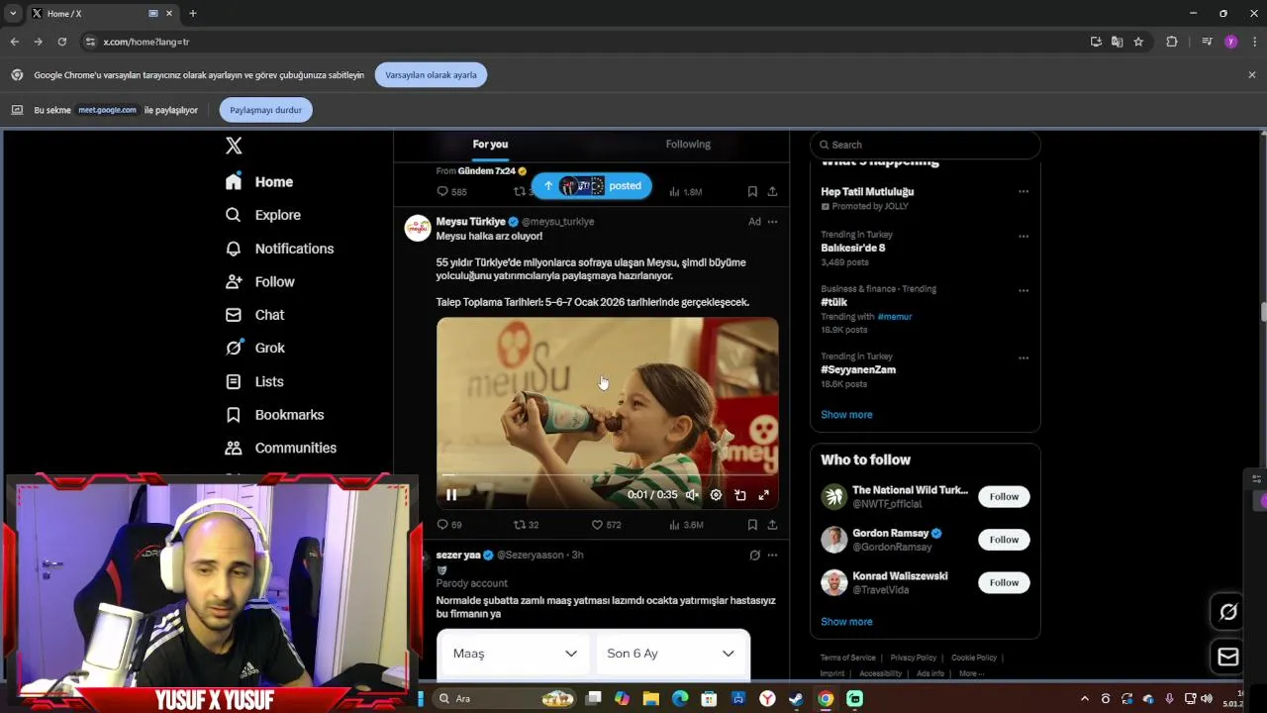This screenshot has height=713, width=1267.
Task: Open video settings gear in Meysu video
Action: 716,495
